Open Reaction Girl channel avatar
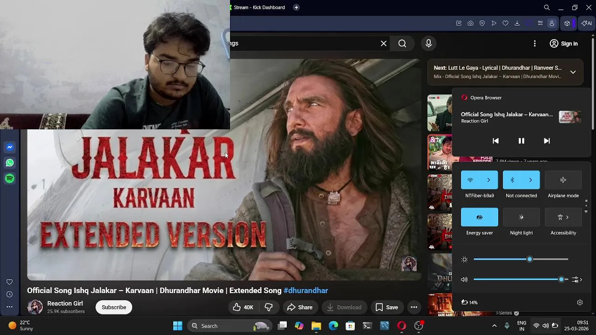This screenshot has height=335, width=596. click(x=35, y=307)
